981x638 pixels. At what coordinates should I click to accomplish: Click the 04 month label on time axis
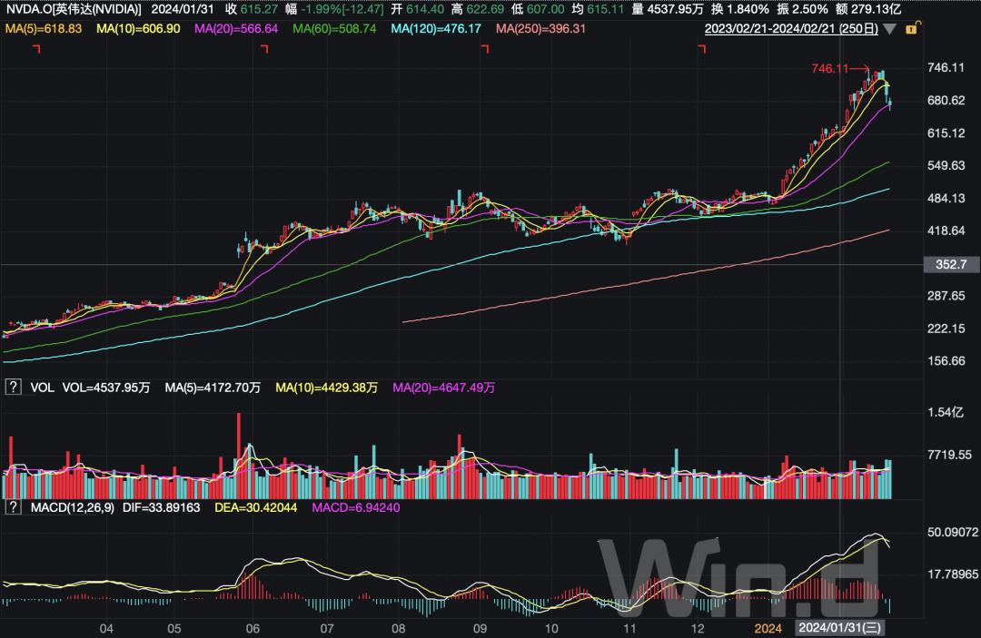point(106,629)
